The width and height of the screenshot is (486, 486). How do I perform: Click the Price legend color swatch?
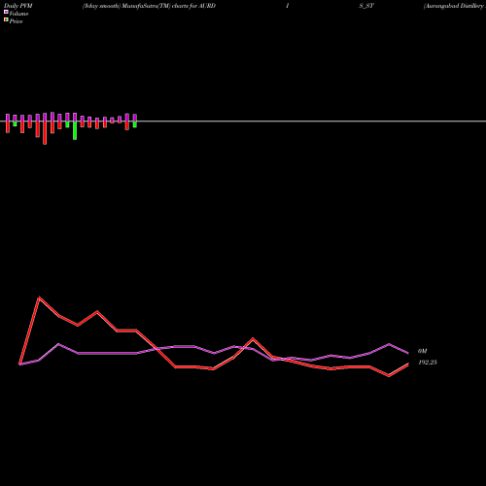coord(6,19)
